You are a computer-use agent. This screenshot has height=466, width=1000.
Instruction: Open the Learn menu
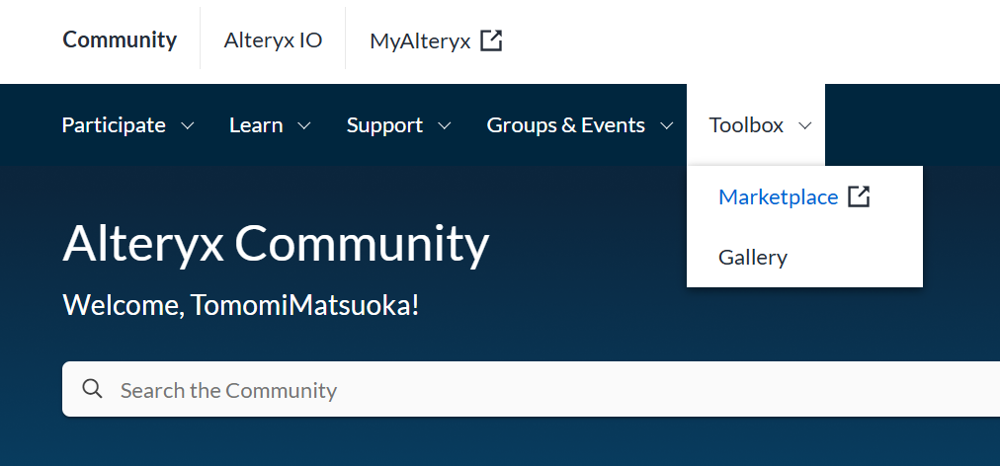point(256,125)
